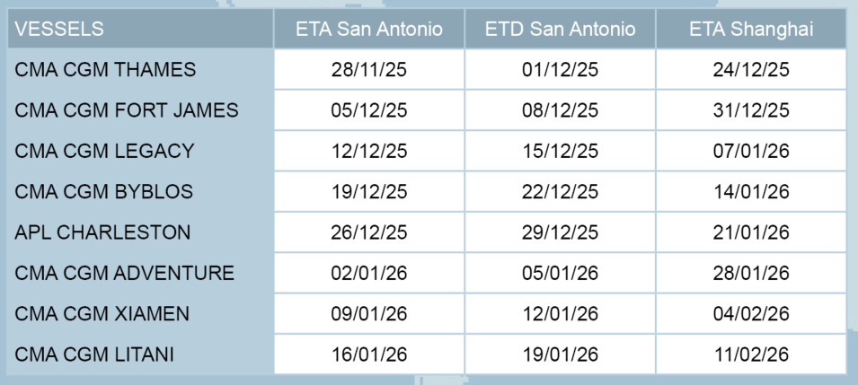Image resolution: width=858 pixels, height=385 pixels.
Task: Click the CMA CGM LEGACY vessel cell
Action: pyautogui.click(x=104, y=151)
